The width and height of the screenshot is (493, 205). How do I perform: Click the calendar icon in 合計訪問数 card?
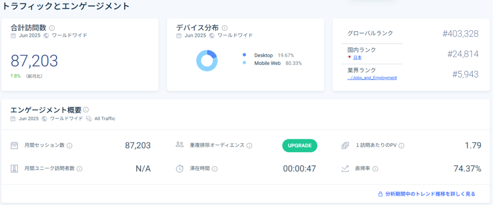point(13,36)
